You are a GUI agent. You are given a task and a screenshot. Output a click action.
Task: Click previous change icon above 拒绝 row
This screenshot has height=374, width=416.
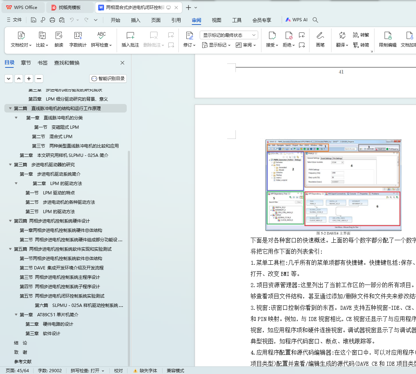[302, 35]
